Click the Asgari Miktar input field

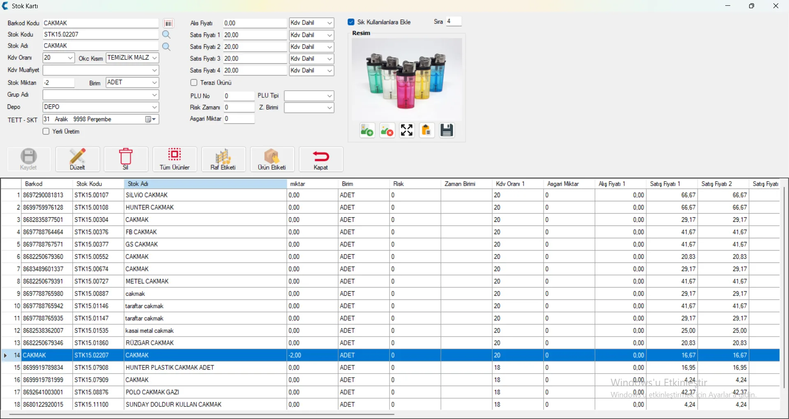240,119
